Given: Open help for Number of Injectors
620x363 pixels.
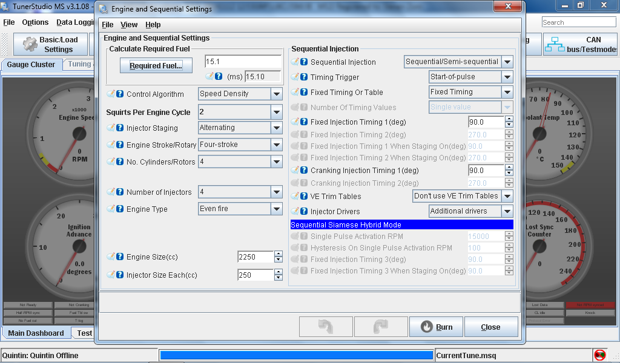Looking at the screenshot, I should [x=120, y=192].
